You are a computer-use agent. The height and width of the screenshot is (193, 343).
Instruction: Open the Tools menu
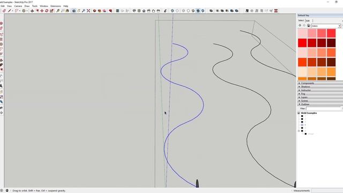point(35,6)
